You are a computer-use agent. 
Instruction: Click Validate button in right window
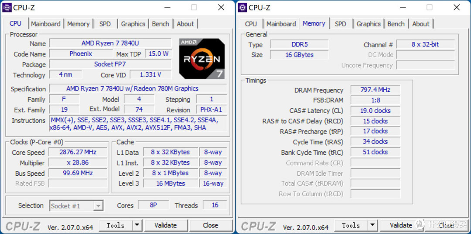coord(401,225)
